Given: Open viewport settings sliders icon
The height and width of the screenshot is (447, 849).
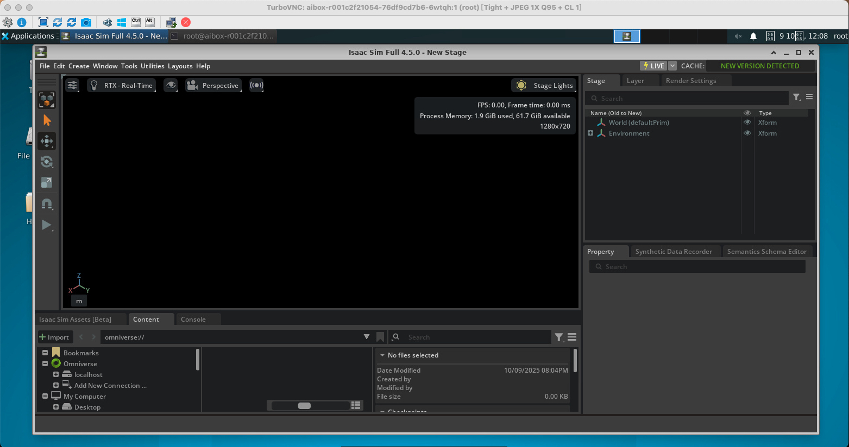Looking at the screenshot, I should 72,85.
